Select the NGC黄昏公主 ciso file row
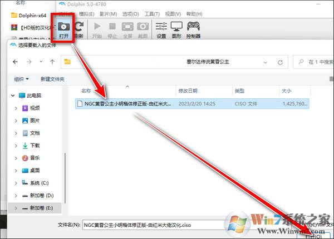This screenshot has height=239, width=334. [x=192, y=104]
